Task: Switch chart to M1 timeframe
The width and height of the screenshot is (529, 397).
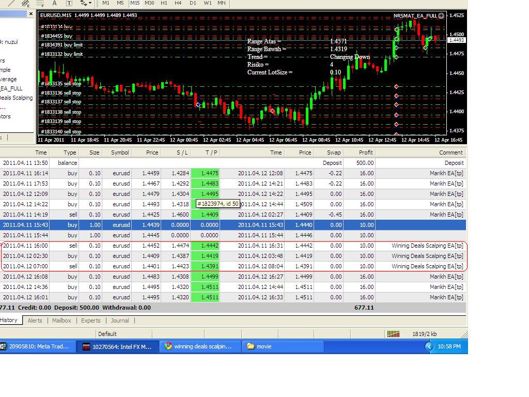Action: [x=106, y=3]
